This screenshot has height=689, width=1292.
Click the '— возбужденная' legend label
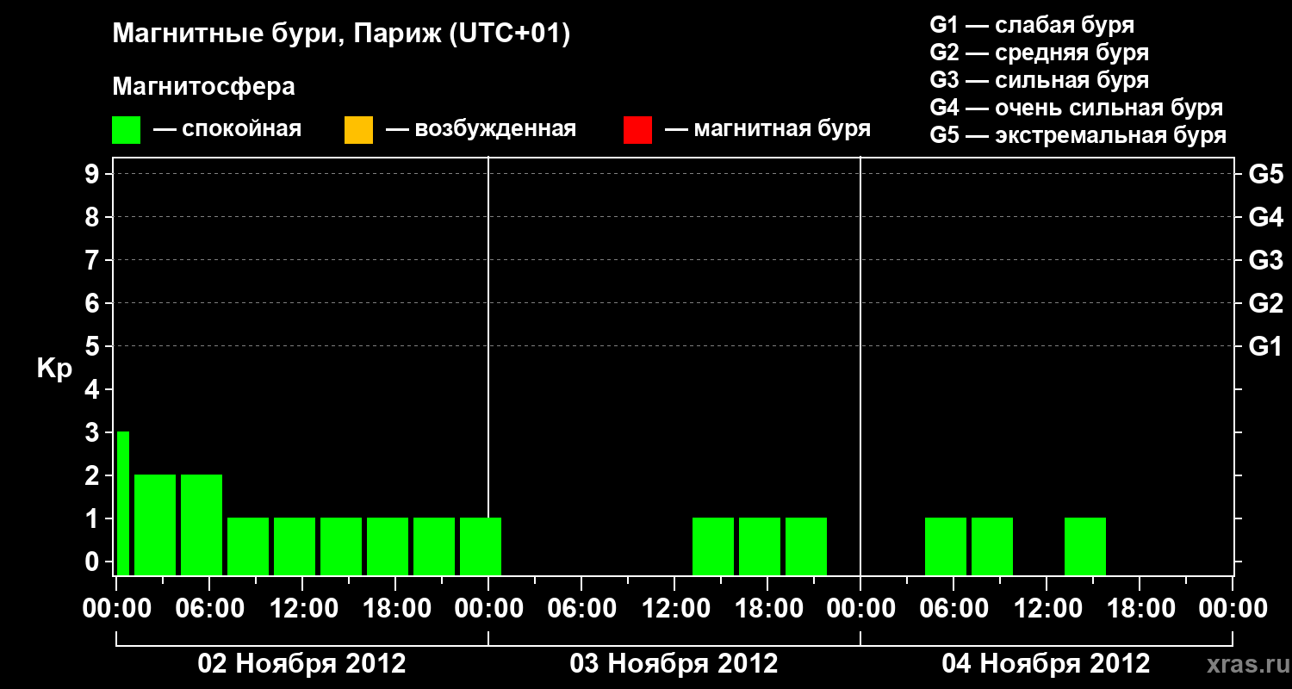click(481, 129)
